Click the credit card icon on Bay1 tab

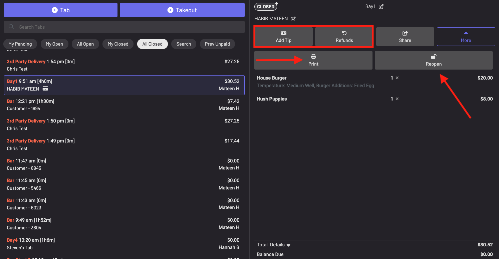(x=46, y=89)
